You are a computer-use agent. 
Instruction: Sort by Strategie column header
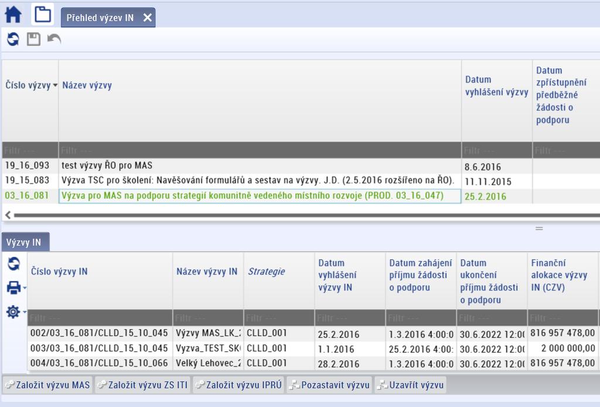pos(267,272)
